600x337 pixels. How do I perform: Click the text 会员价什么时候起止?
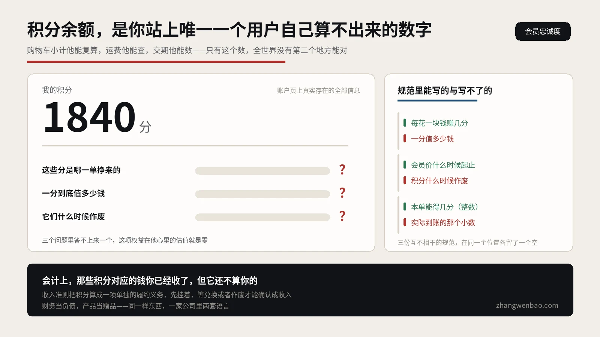tap(443, 165)
